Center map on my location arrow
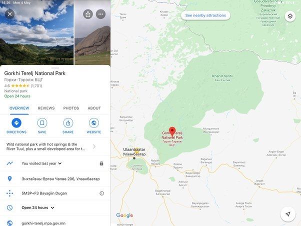This screenshot has height=226, width=301. click(288, 214)
